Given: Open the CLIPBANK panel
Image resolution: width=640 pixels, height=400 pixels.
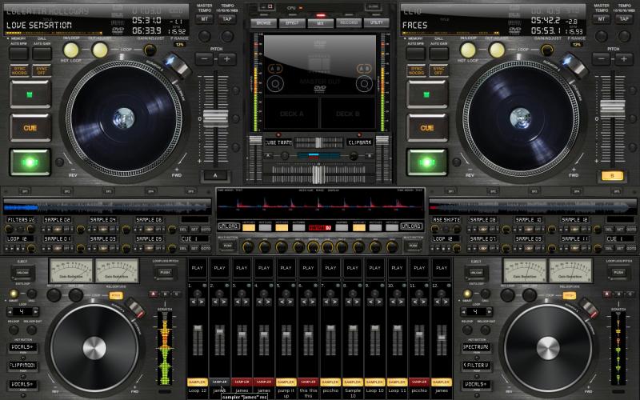Looking at the screenshot, I should coord(361,142).
